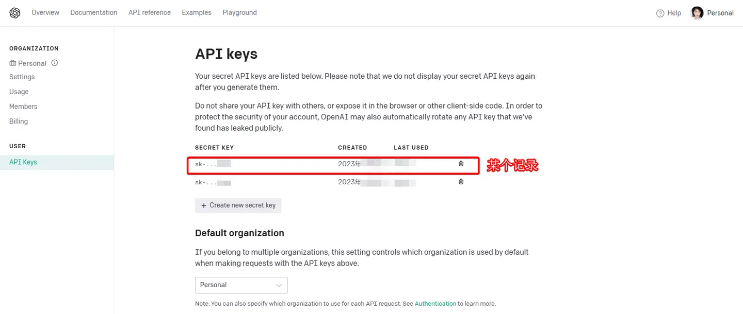Open the Billing page in the sidebar

pyautogui.click(x=18, y=121)
